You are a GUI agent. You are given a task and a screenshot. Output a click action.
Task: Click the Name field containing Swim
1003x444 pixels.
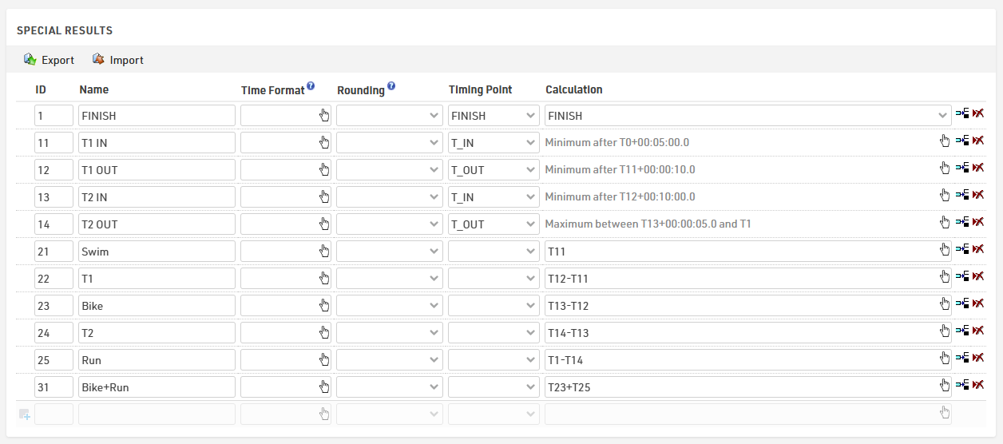157,251
